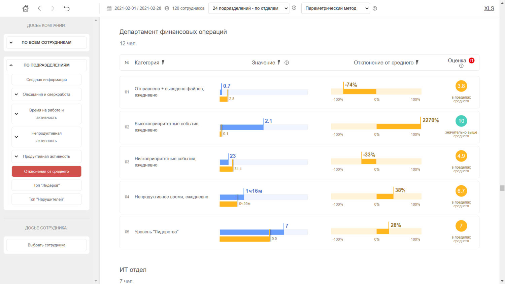The image size is (505, 284).
Task: Click the home icon in top bar
Action: (26, 8)
